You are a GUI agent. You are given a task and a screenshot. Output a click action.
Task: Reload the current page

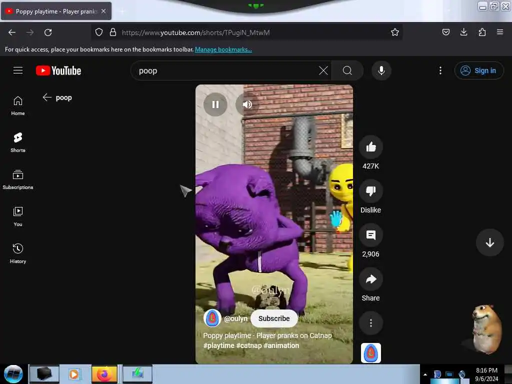pos(48,32)
